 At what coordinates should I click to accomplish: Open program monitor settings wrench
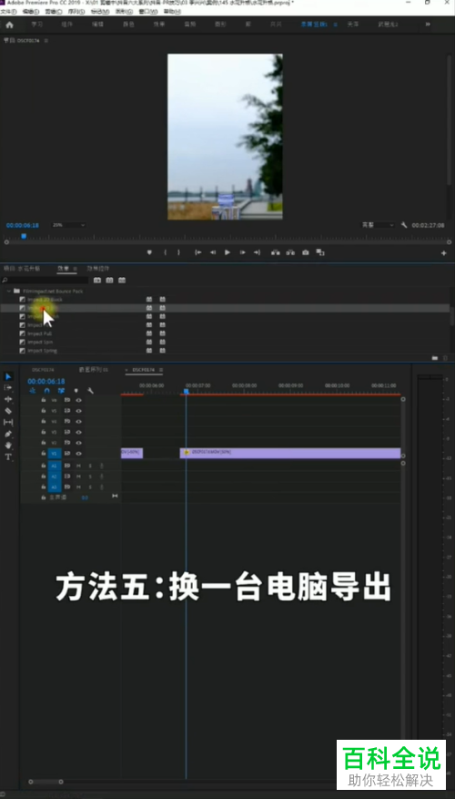404,225
